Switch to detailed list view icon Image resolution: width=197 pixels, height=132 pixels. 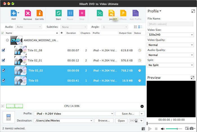tap(140, 27)
